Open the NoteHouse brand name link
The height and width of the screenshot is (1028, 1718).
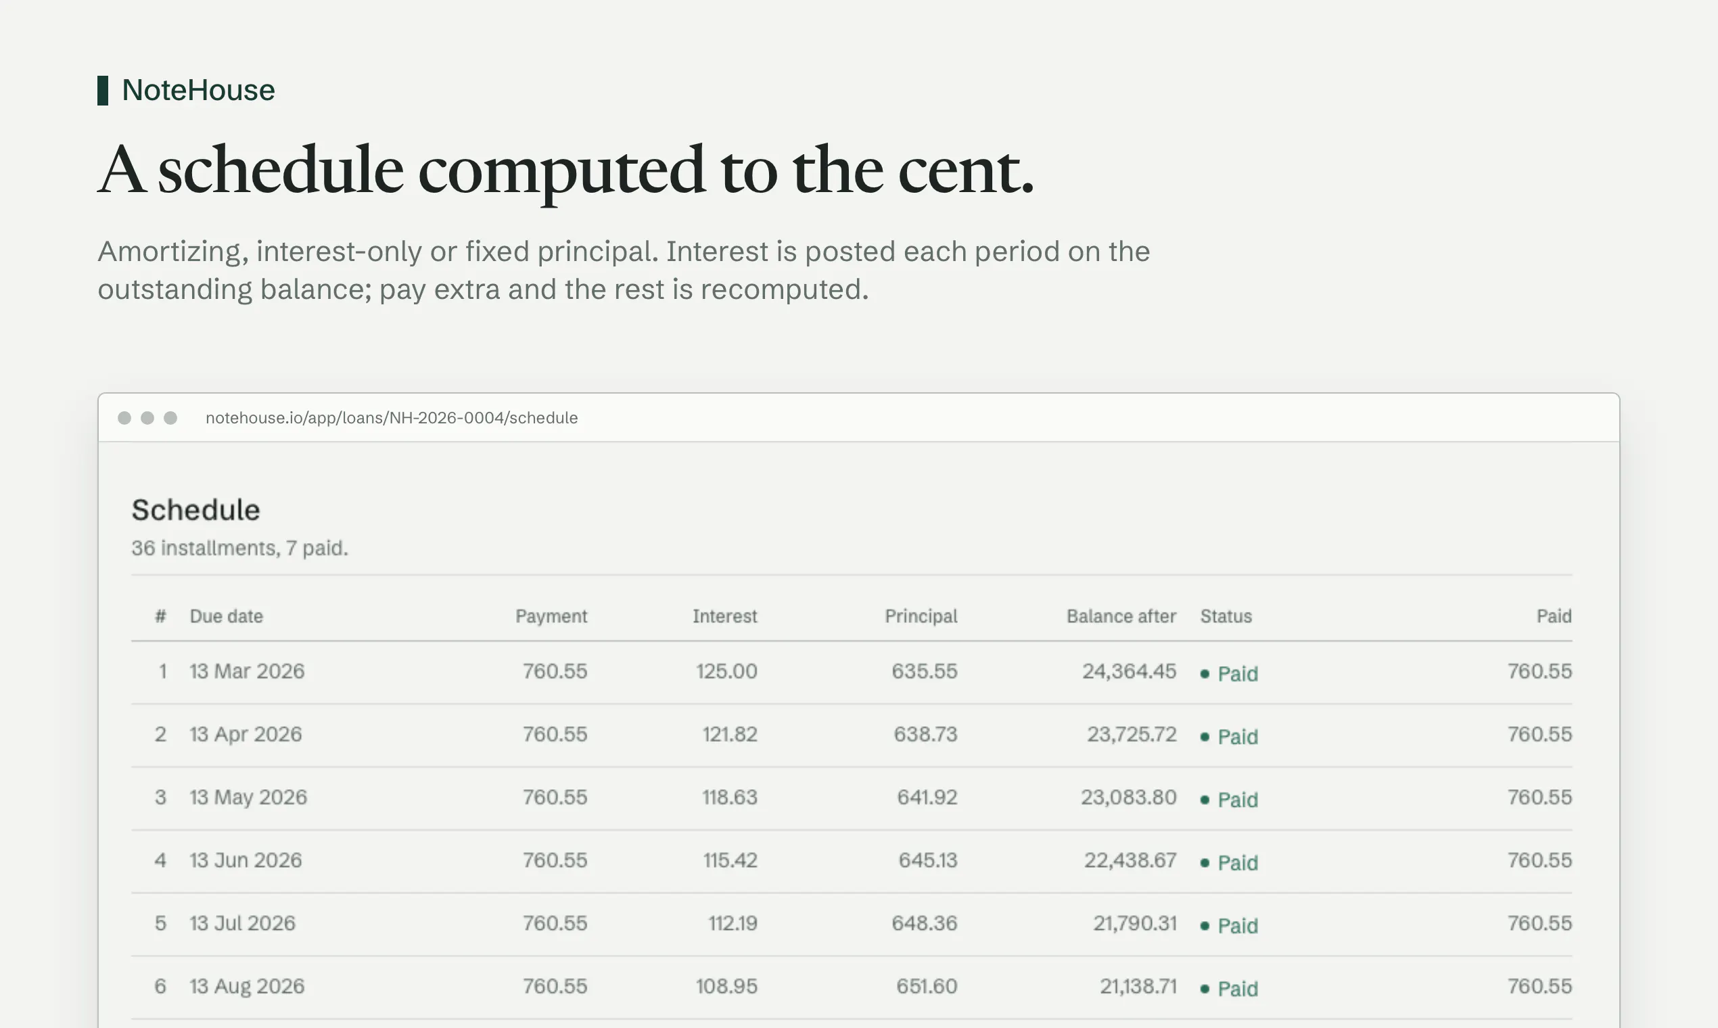pyautogui.click(x=198, y=91)
